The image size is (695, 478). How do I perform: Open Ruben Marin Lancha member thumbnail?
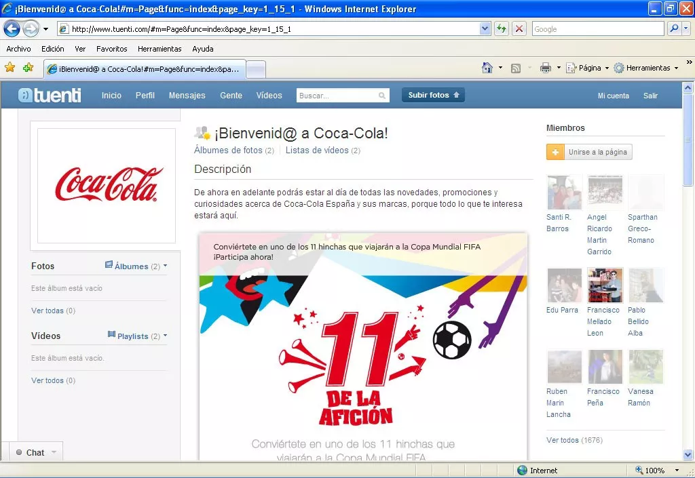(564, 366)
